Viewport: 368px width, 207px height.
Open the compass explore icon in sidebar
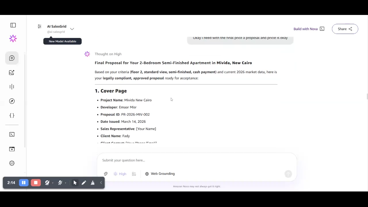(12, 101)
